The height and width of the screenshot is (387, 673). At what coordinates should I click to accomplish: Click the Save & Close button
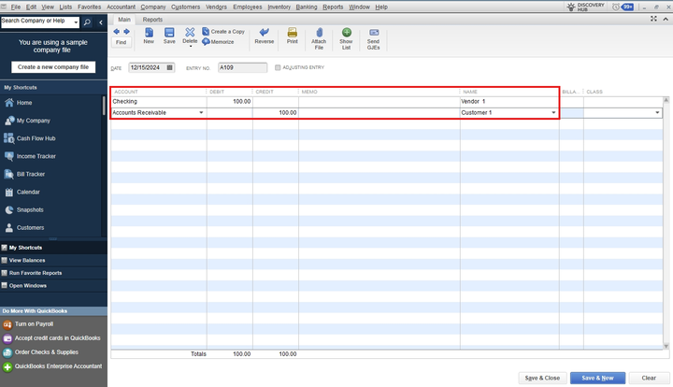pos(542,378)
